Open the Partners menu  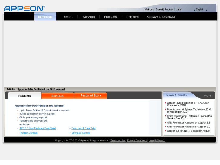[133, 17]
